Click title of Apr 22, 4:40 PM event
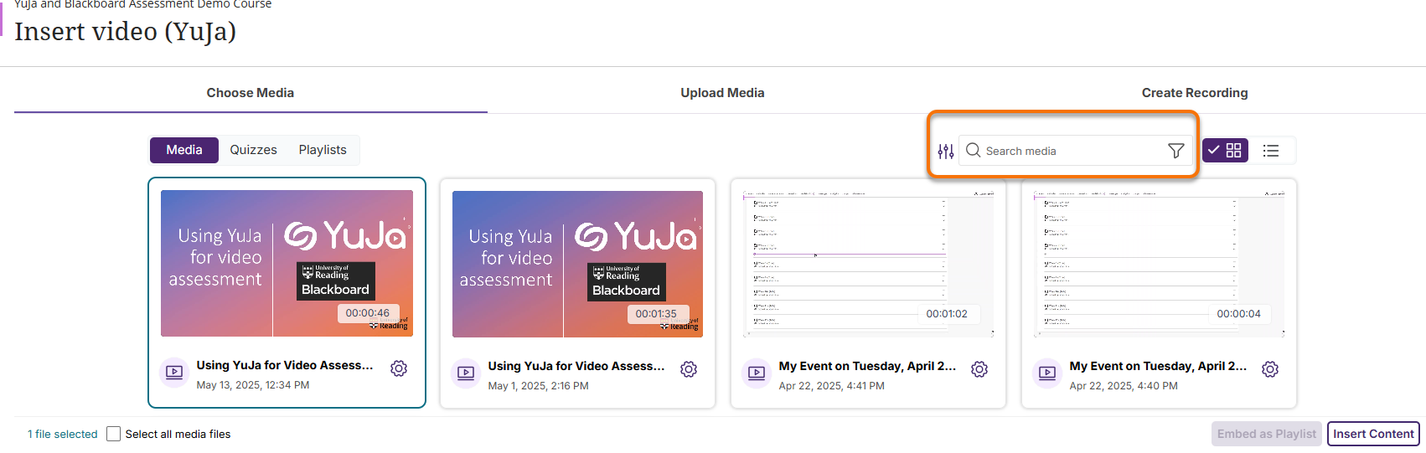 (1158, 366)
